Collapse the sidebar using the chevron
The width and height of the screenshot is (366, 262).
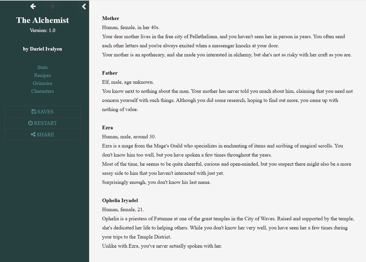tap(84, 6)
